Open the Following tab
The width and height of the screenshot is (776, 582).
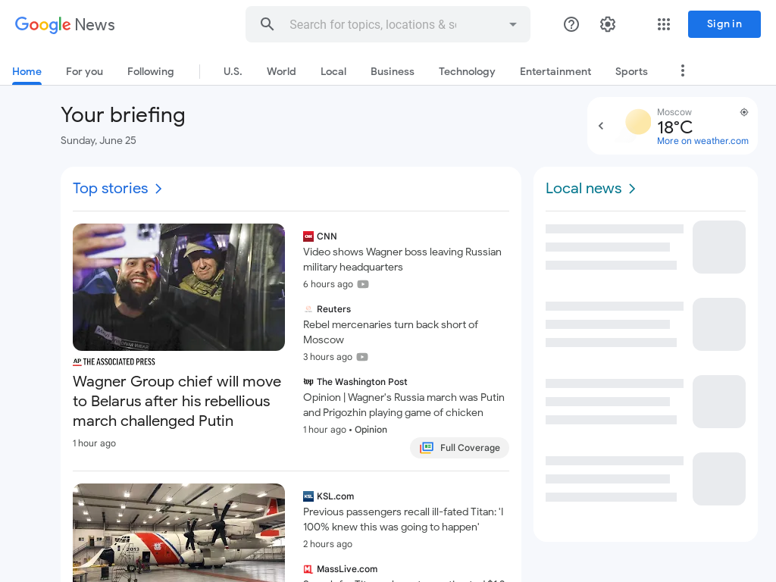[x=151, y=71]
